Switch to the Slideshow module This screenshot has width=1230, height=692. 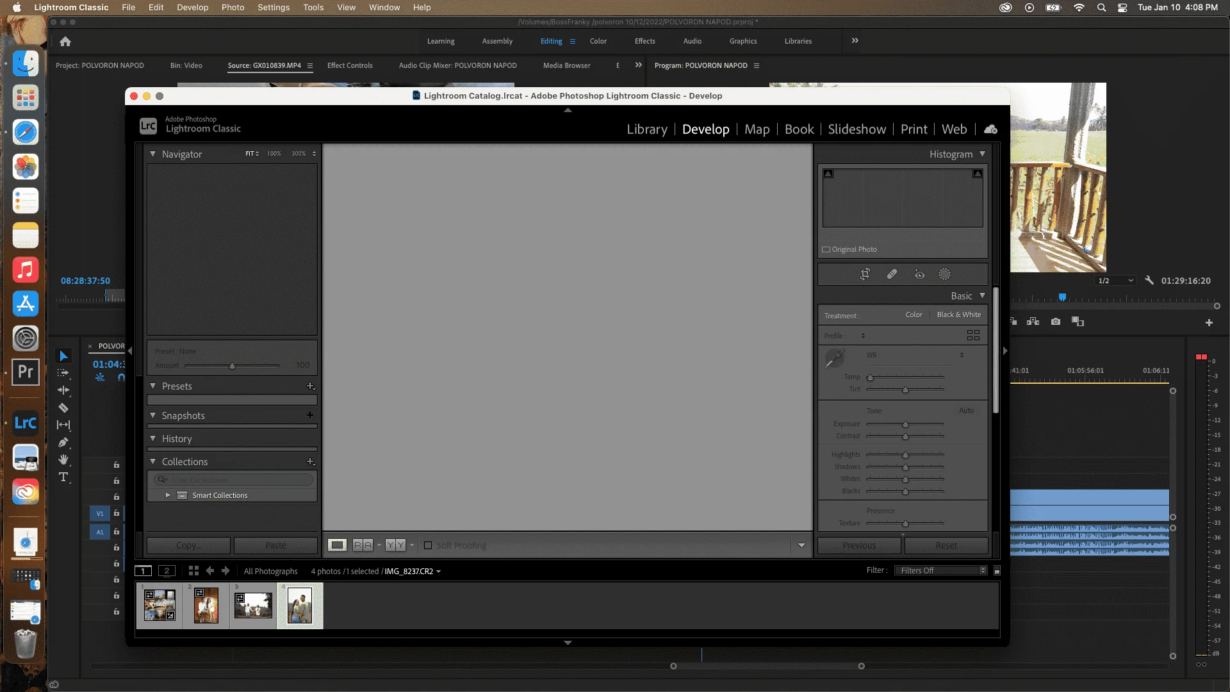point(857,129)
